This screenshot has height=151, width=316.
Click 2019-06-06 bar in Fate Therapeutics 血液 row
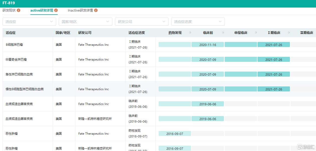[208, 104]
